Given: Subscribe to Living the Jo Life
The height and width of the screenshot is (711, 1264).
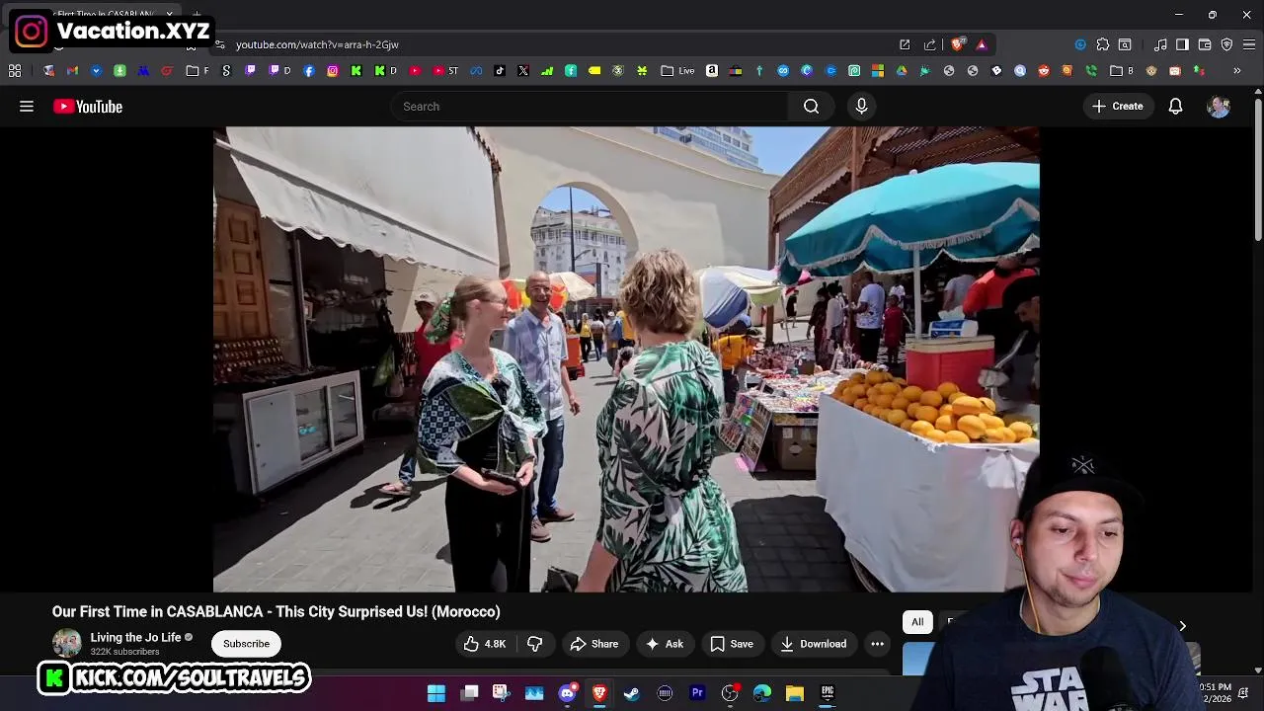Looking at the screenshot, I should 246,644.
